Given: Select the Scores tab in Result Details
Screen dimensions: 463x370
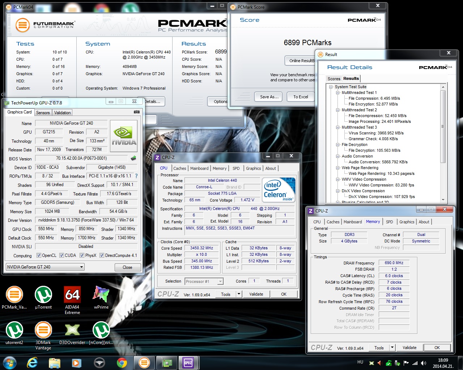Looking at the screenshot, I should [x=334, y=79].
